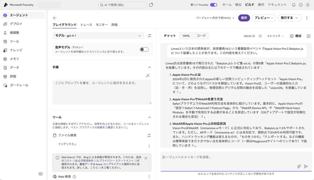Screen dimensions: 314x180
Task: Start a new chat with plus icon
Action: [309, 36]
